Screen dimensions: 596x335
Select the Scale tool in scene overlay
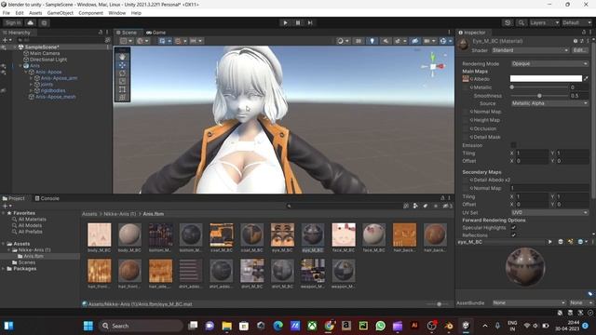(x=122, y=81)
